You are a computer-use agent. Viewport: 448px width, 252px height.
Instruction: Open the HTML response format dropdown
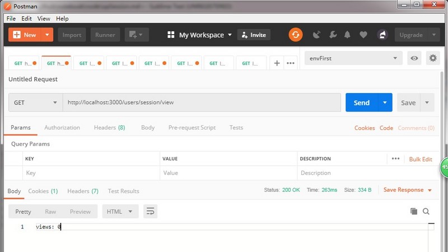[x=120, y=212]
